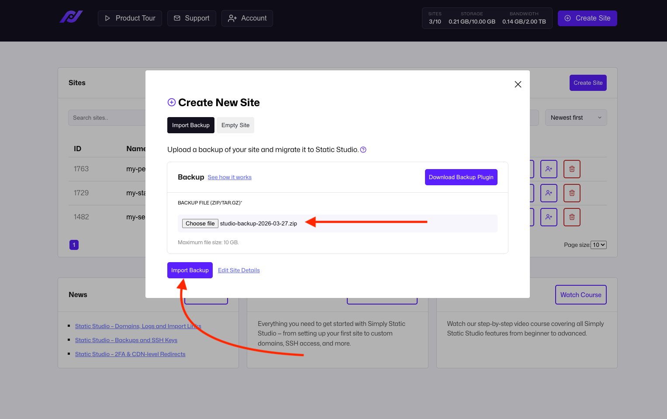The width and height of the screenshot is (667, 419).
Task: Click Create Site in Sites panel
Action: 588,83
